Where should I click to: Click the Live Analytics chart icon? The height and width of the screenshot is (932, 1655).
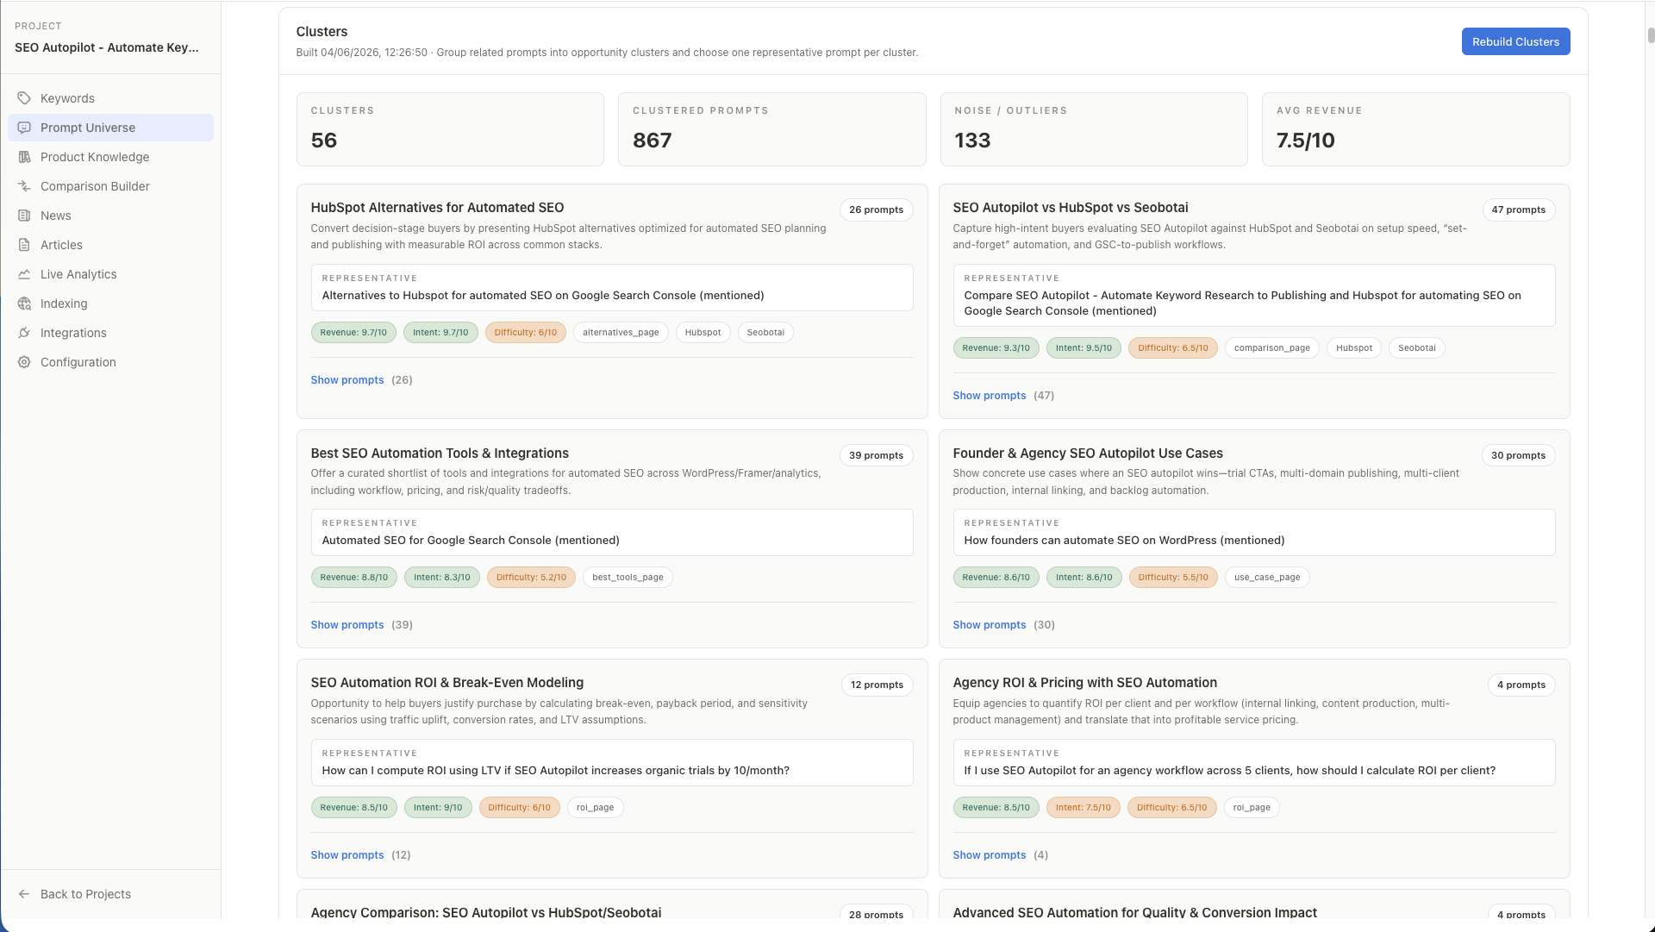tap(24, 274)
